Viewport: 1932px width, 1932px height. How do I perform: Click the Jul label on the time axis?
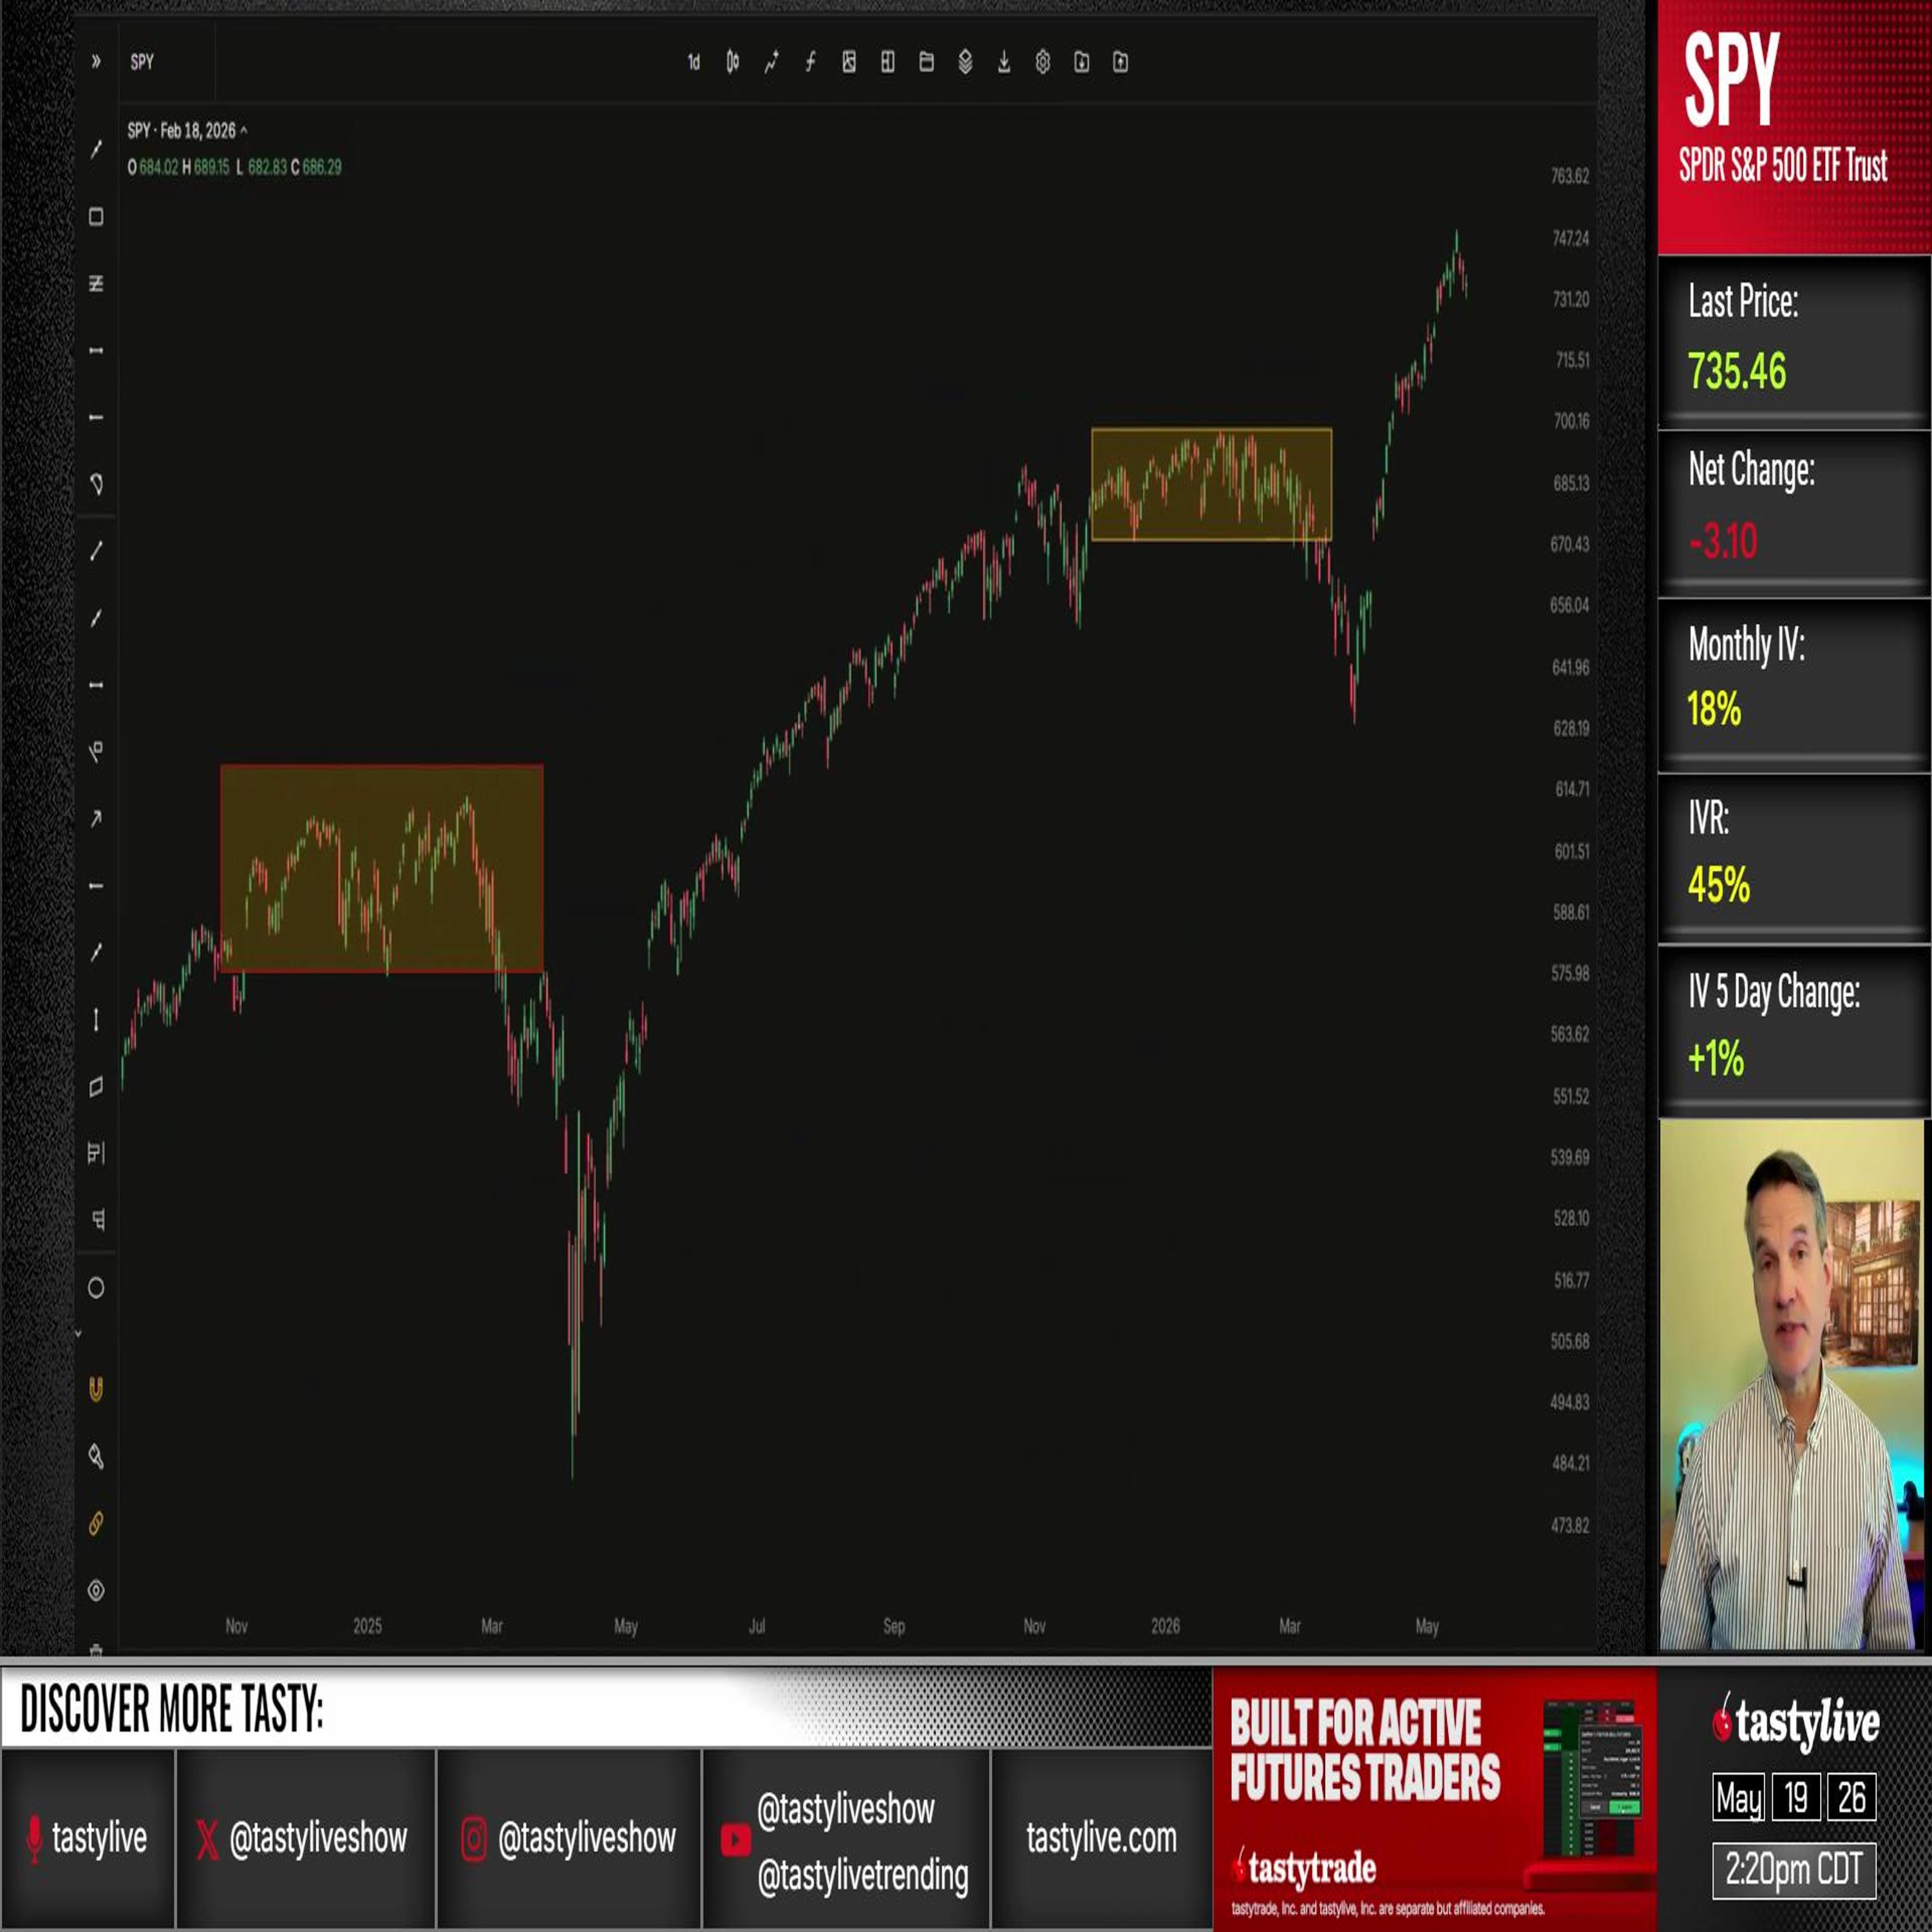757,1626
